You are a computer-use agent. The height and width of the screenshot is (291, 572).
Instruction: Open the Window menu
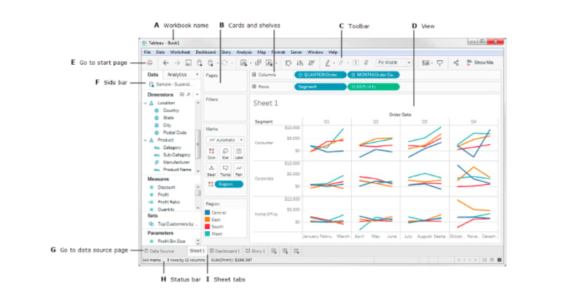point(315,52)
